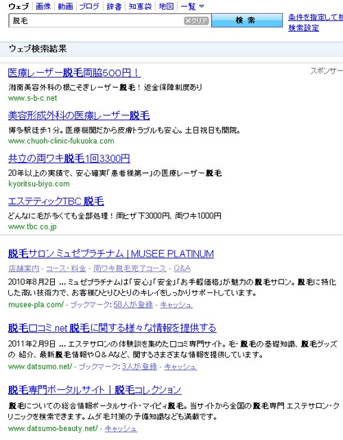Open the 検索設定 link

tap(303, 27)
